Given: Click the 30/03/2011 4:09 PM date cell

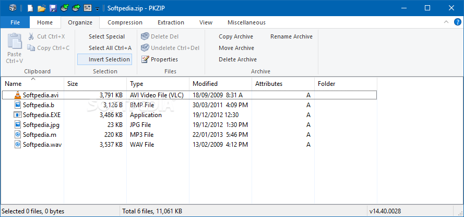Looking at the screenshot, I should (x=220, y=105).
